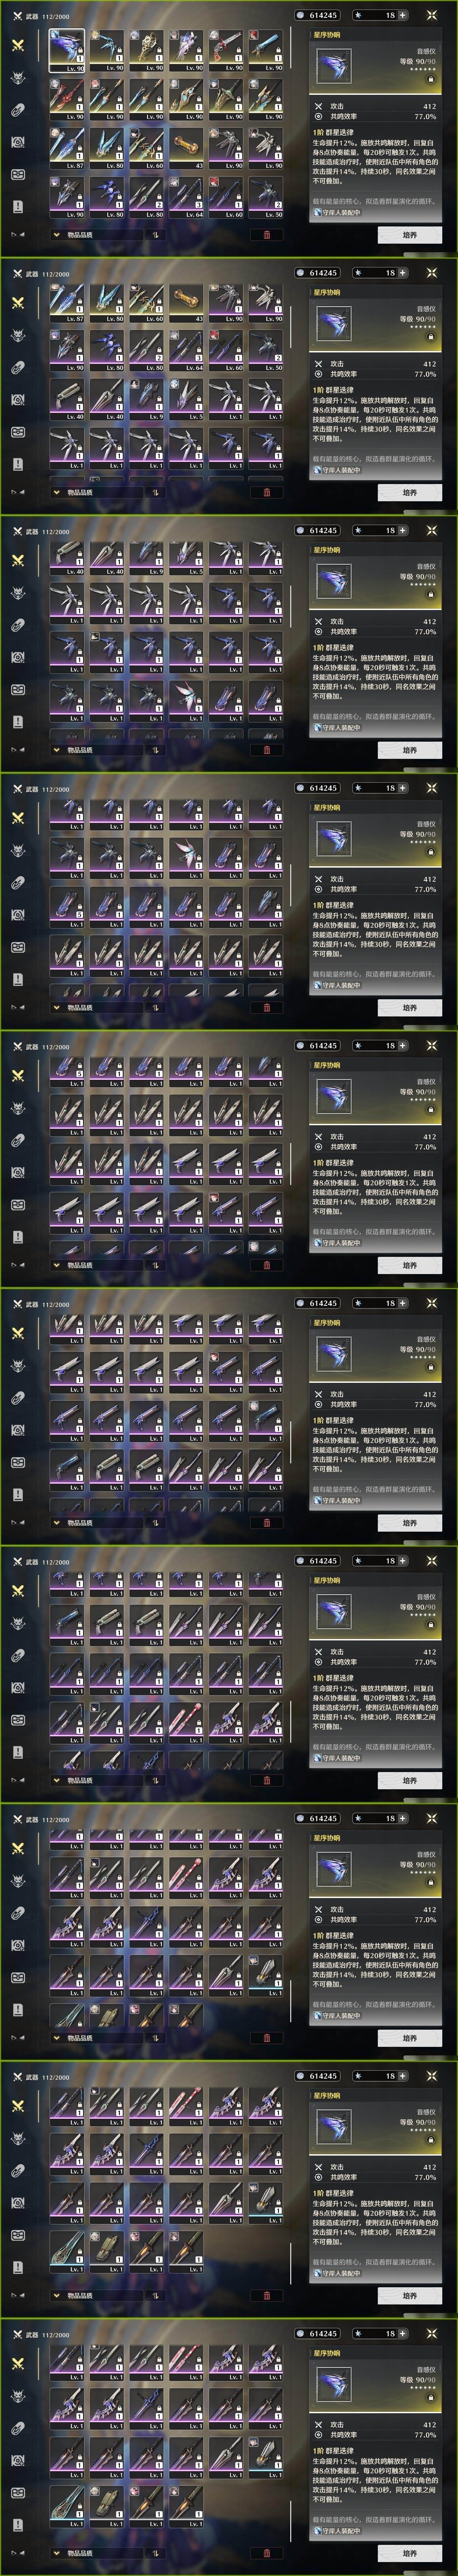Viewport: 458px width, 2576px height.
Task: Click the star close icon in topmost panel
Action: (x=432, y=15)
